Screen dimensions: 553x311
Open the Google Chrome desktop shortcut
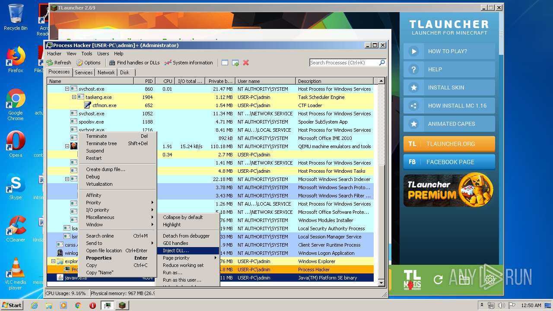[16, 105]
